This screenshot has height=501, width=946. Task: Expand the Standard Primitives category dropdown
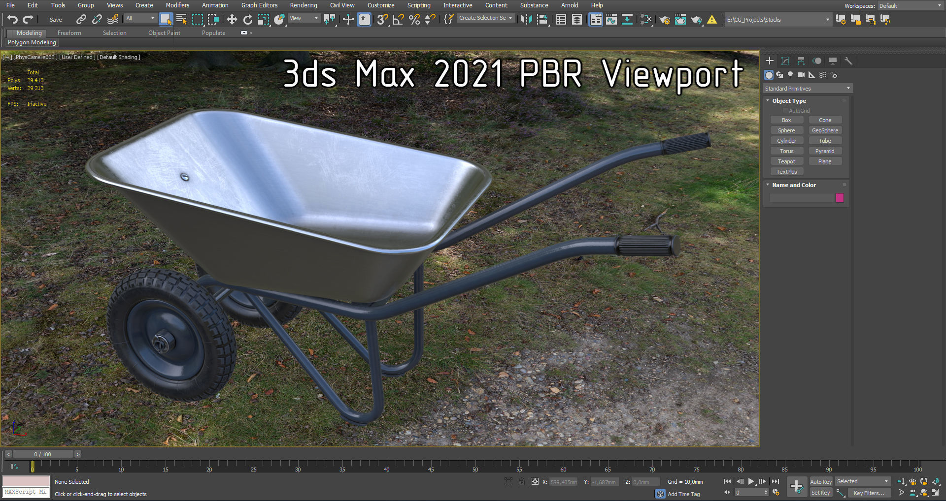pyautogui.click(x=808, y=89)
